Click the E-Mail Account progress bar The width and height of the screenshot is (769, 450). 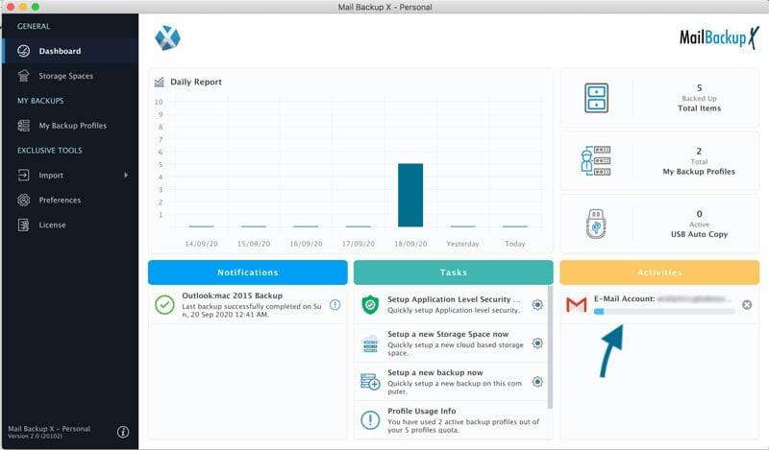664,312
